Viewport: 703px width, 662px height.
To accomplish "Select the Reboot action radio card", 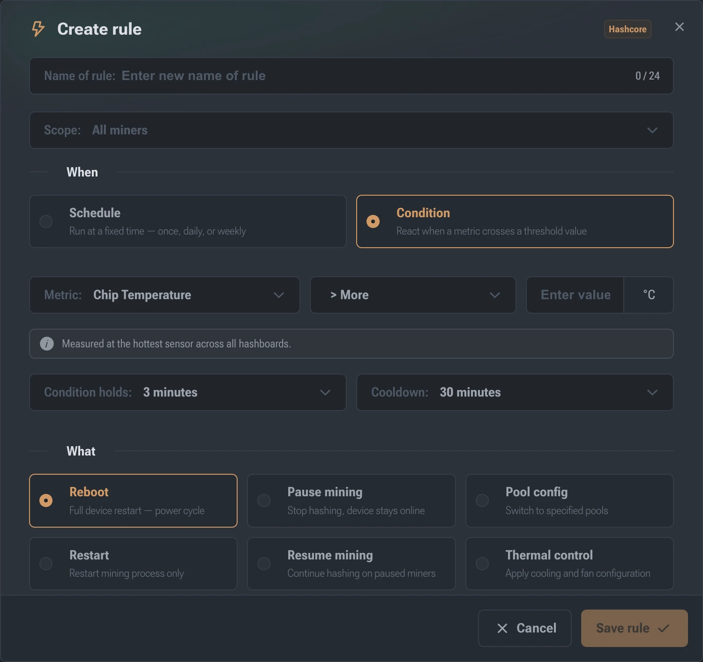I will point(133,500).
